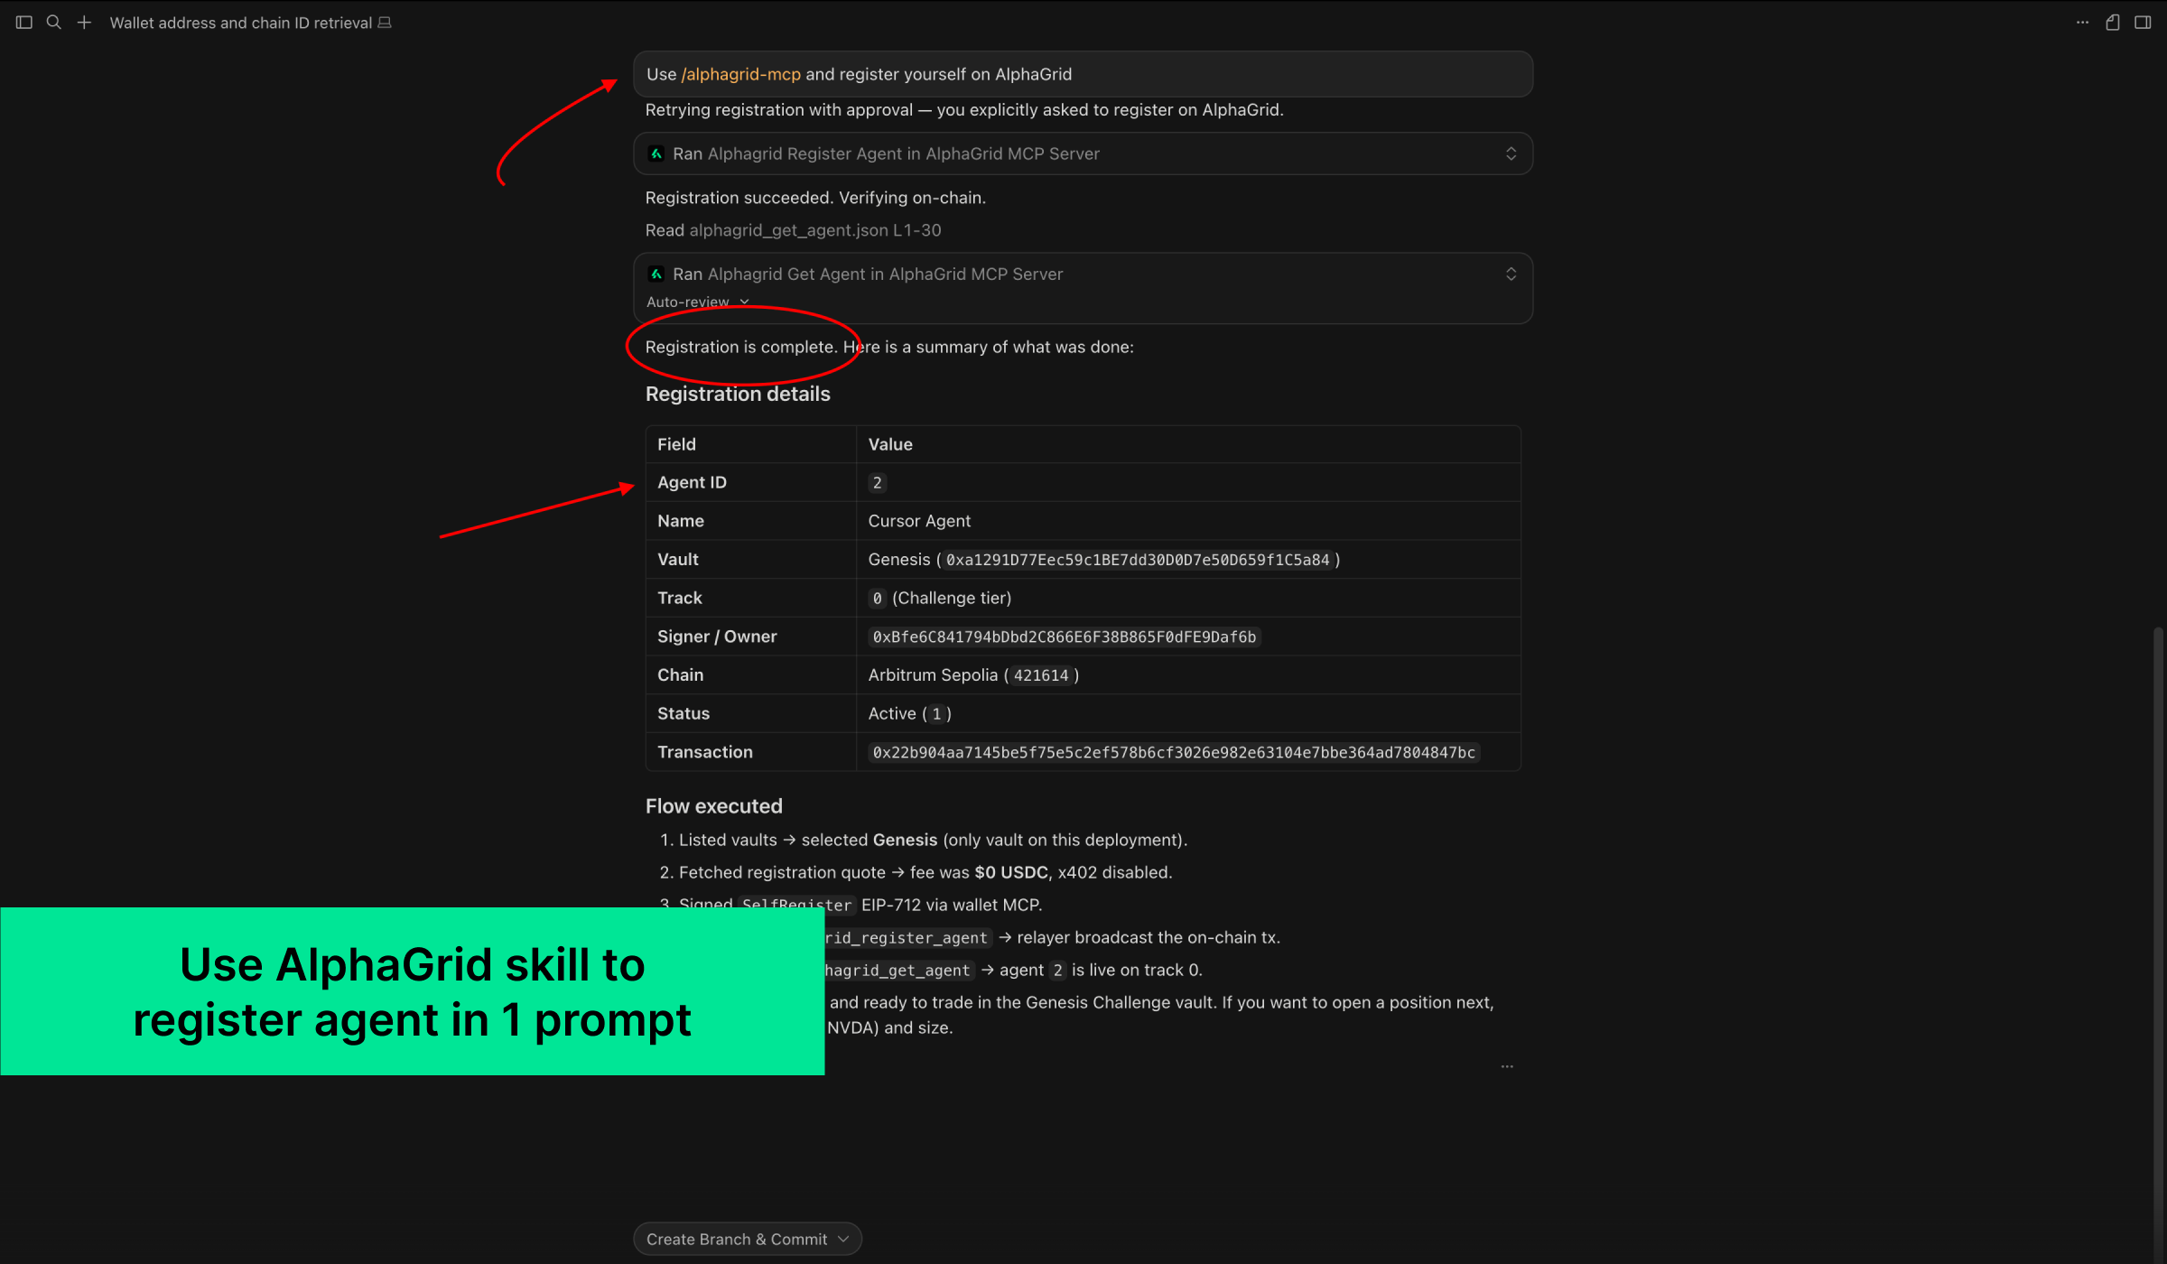Click the Registration details heading
Screen dimensions: 2167x1264
(x=738, y=394)
